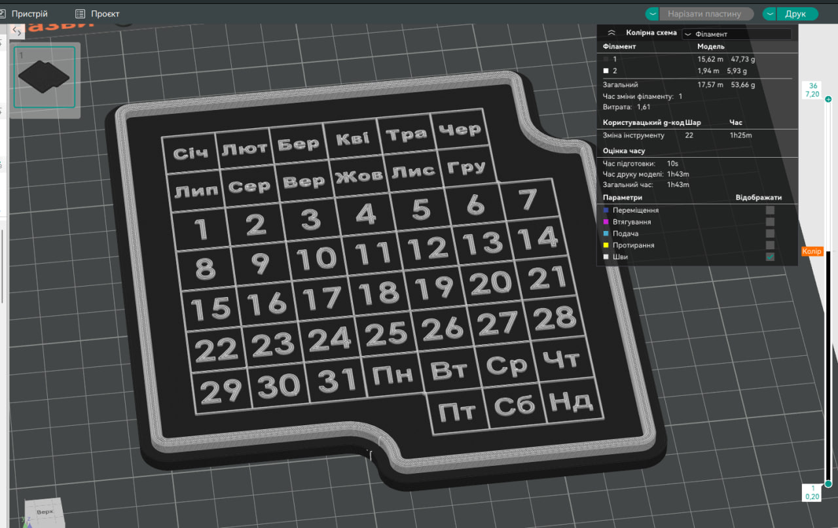Click the magenta Втягування color square
Image resolution: width=838 pixels, height=528 pixels.
click(x=606, y=222)
